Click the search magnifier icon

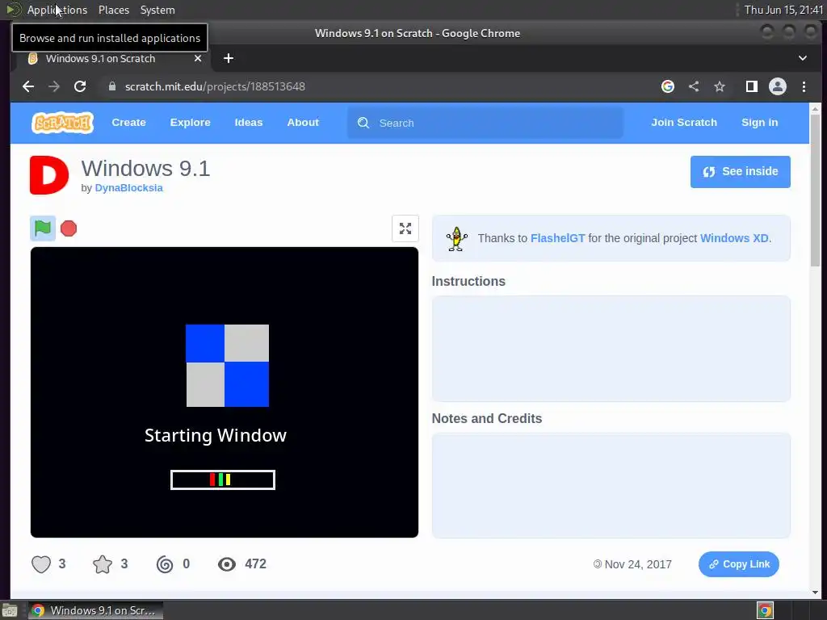363,123
